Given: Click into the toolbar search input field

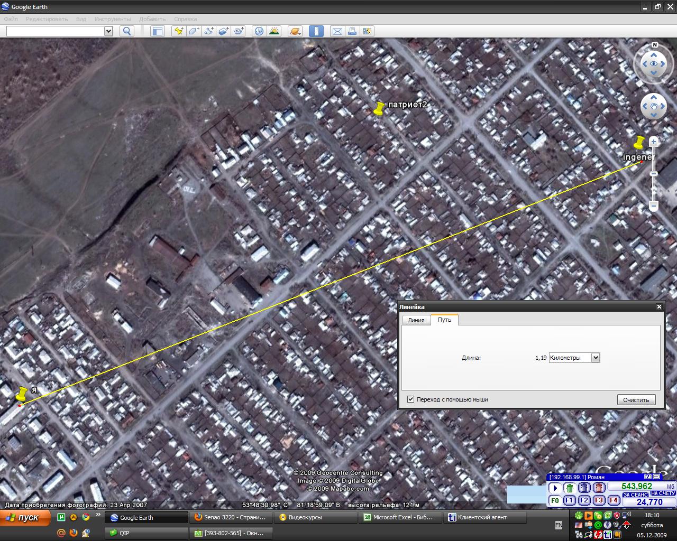Looking at the screenshot, I should [56, 31].
